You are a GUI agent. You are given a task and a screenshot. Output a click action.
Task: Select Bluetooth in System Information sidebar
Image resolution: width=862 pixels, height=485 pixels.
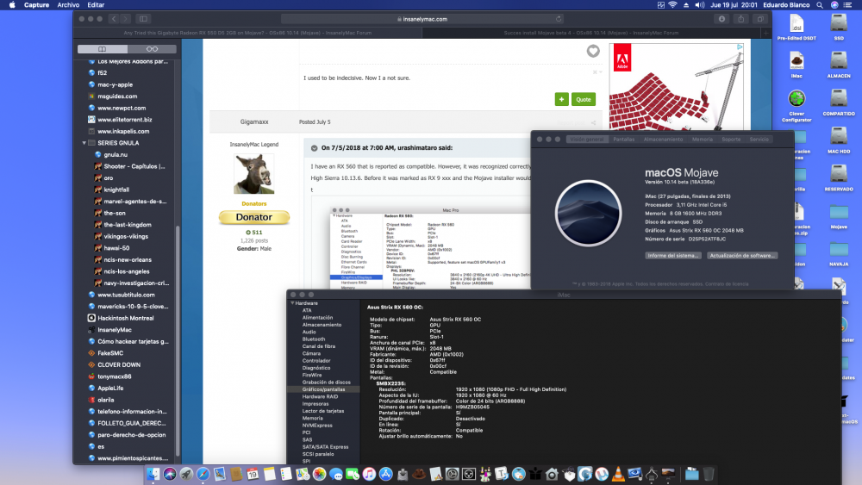click(x=314, y=339)
